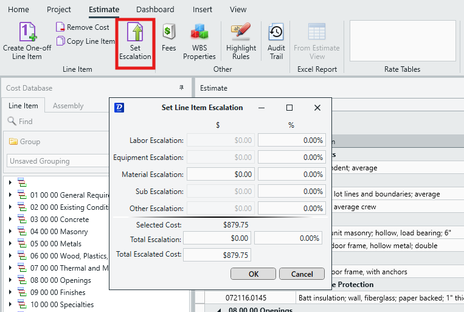Cancel the Set Line Item Escalation dialog
This screenshot has width=464, height=312.
302,274
